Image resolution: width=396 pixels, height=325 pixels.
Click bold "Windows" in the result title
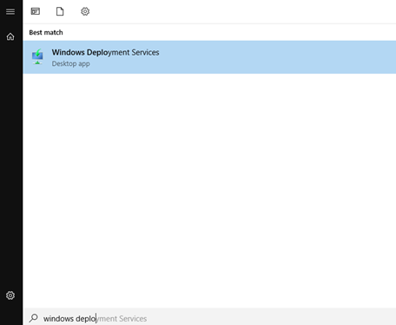pos(69,52)
